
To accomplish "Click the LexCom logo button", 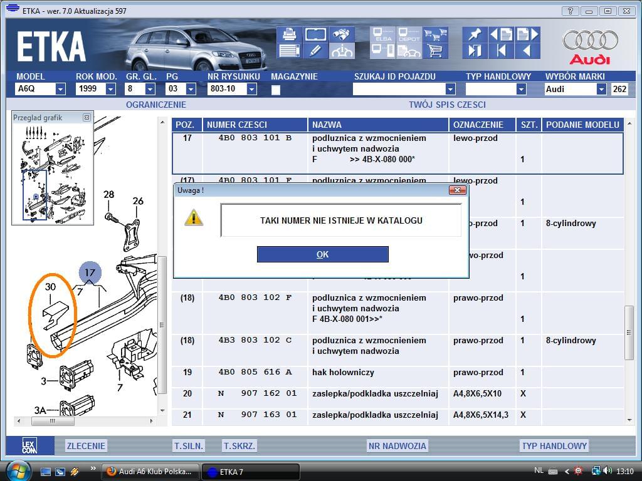I will click(30, 445).
